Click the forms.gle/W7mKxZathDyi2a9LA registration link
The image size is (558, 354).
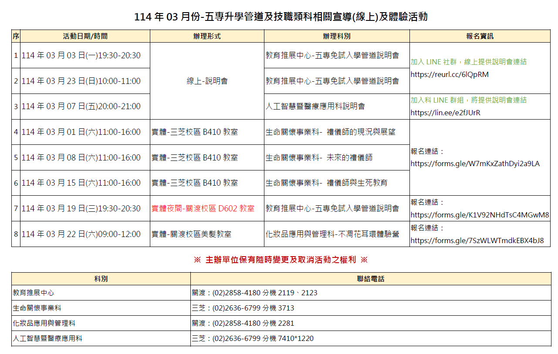click(475, 164)
